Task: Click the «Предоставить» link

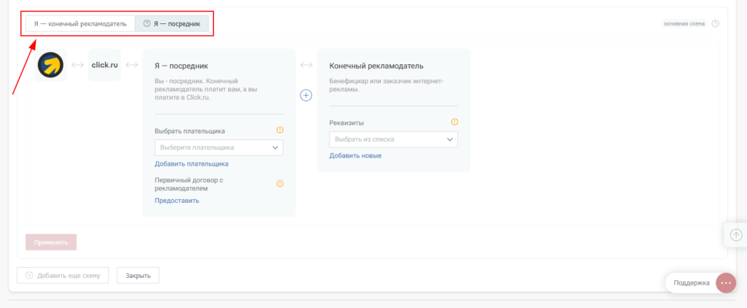Action: pos(177,201)
